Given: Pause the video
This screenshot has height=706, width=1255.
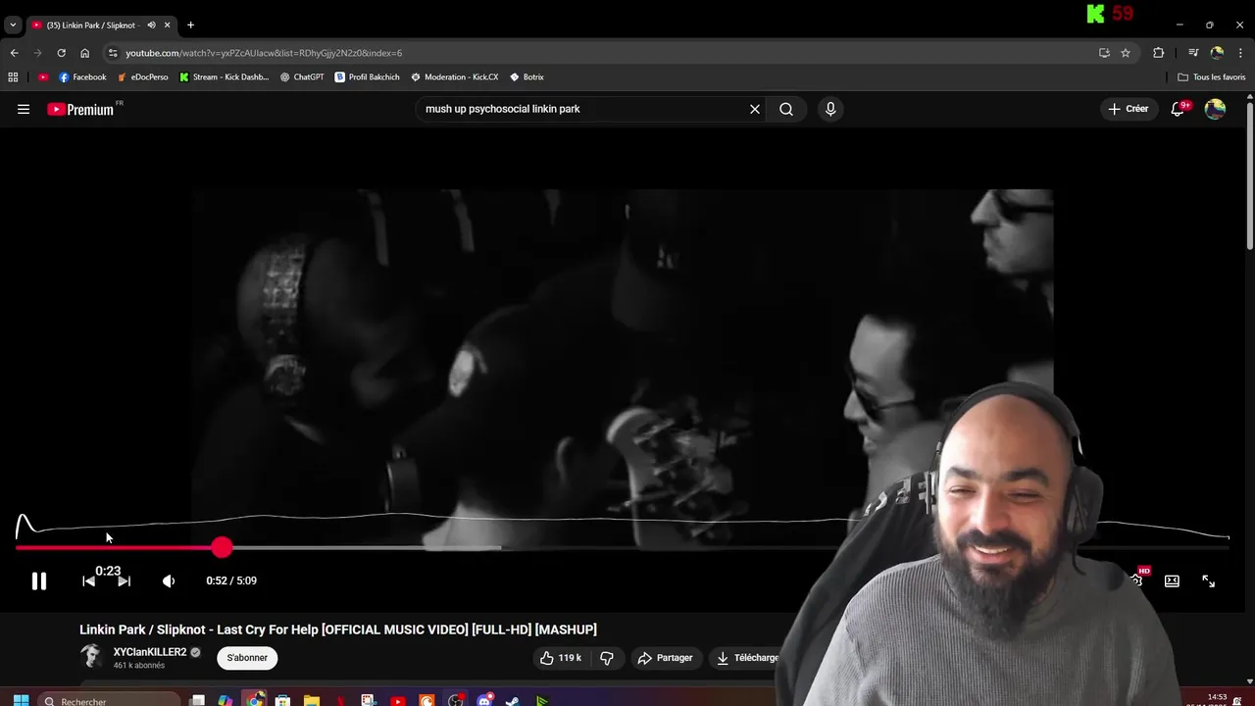Looking at the screenshot, I should click(38, 581).
